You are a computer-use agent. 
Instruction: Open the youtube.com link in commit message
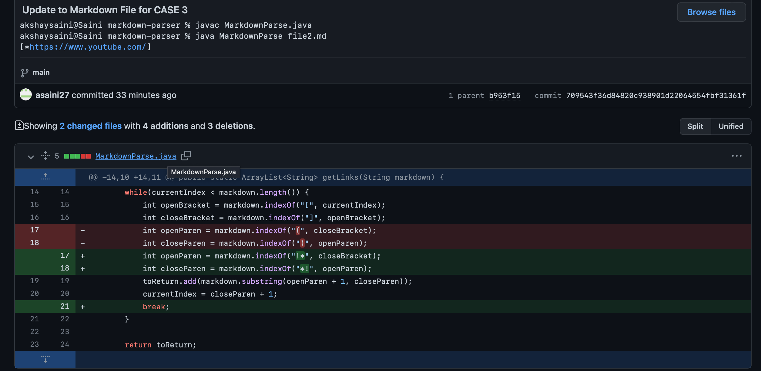click(x=88, y=47)
